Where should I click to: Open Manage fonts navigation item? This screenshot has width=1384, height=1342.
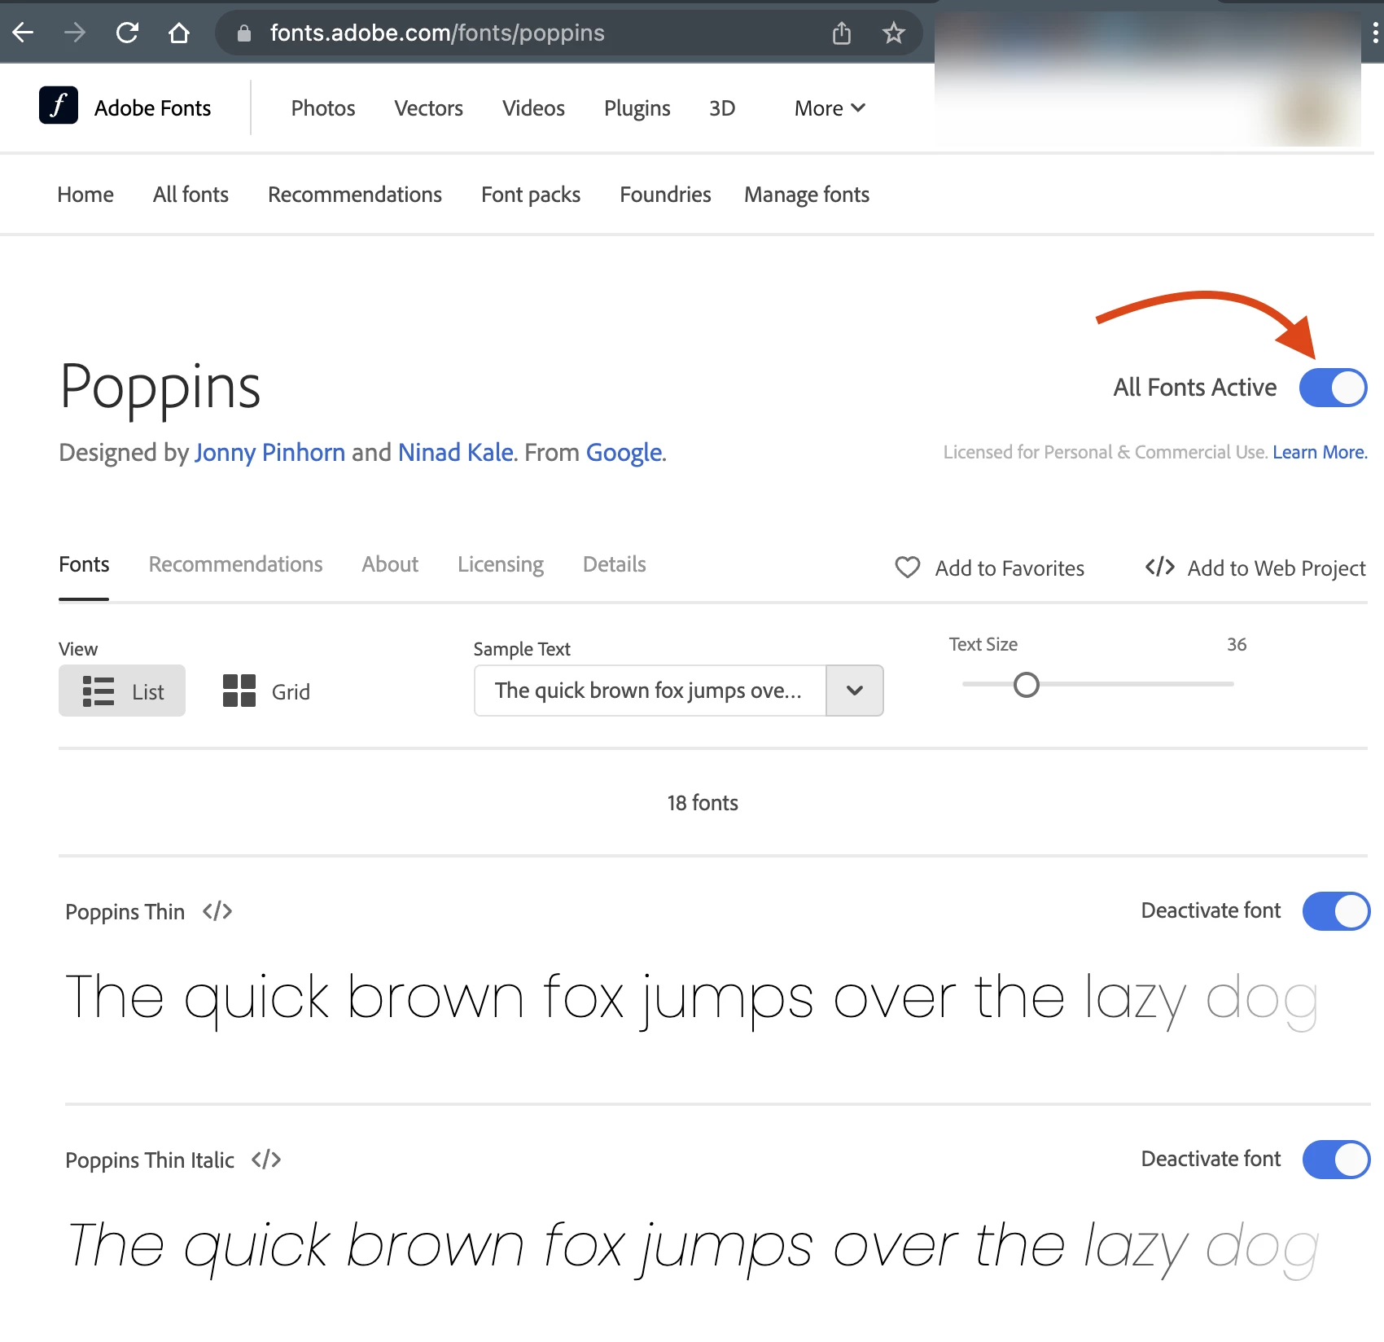pyautogui.click(x=807, y=195)
